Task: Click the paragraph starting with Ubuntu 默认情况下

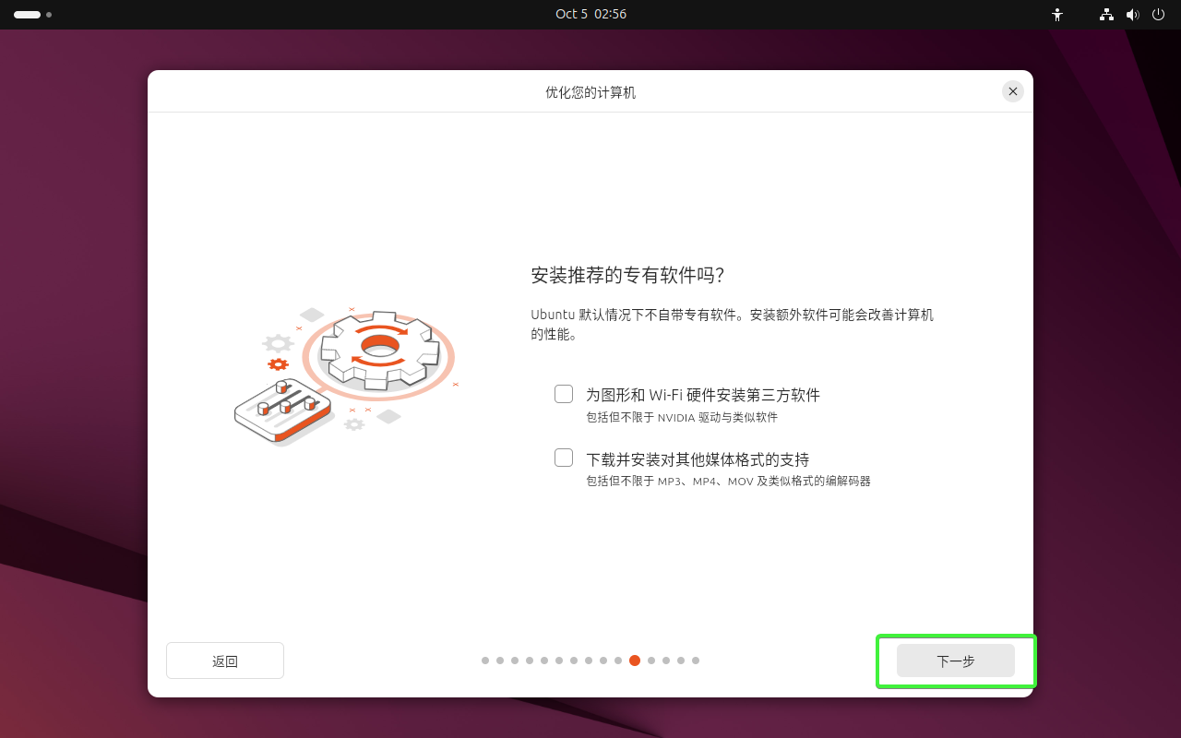Action: 733,325
